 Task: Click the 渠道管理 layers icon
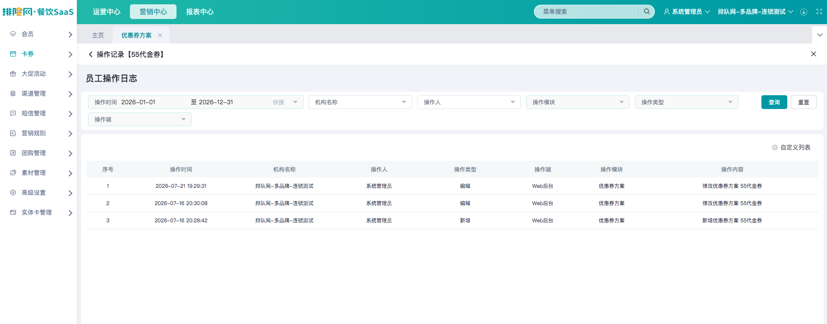tap(13, 93)
